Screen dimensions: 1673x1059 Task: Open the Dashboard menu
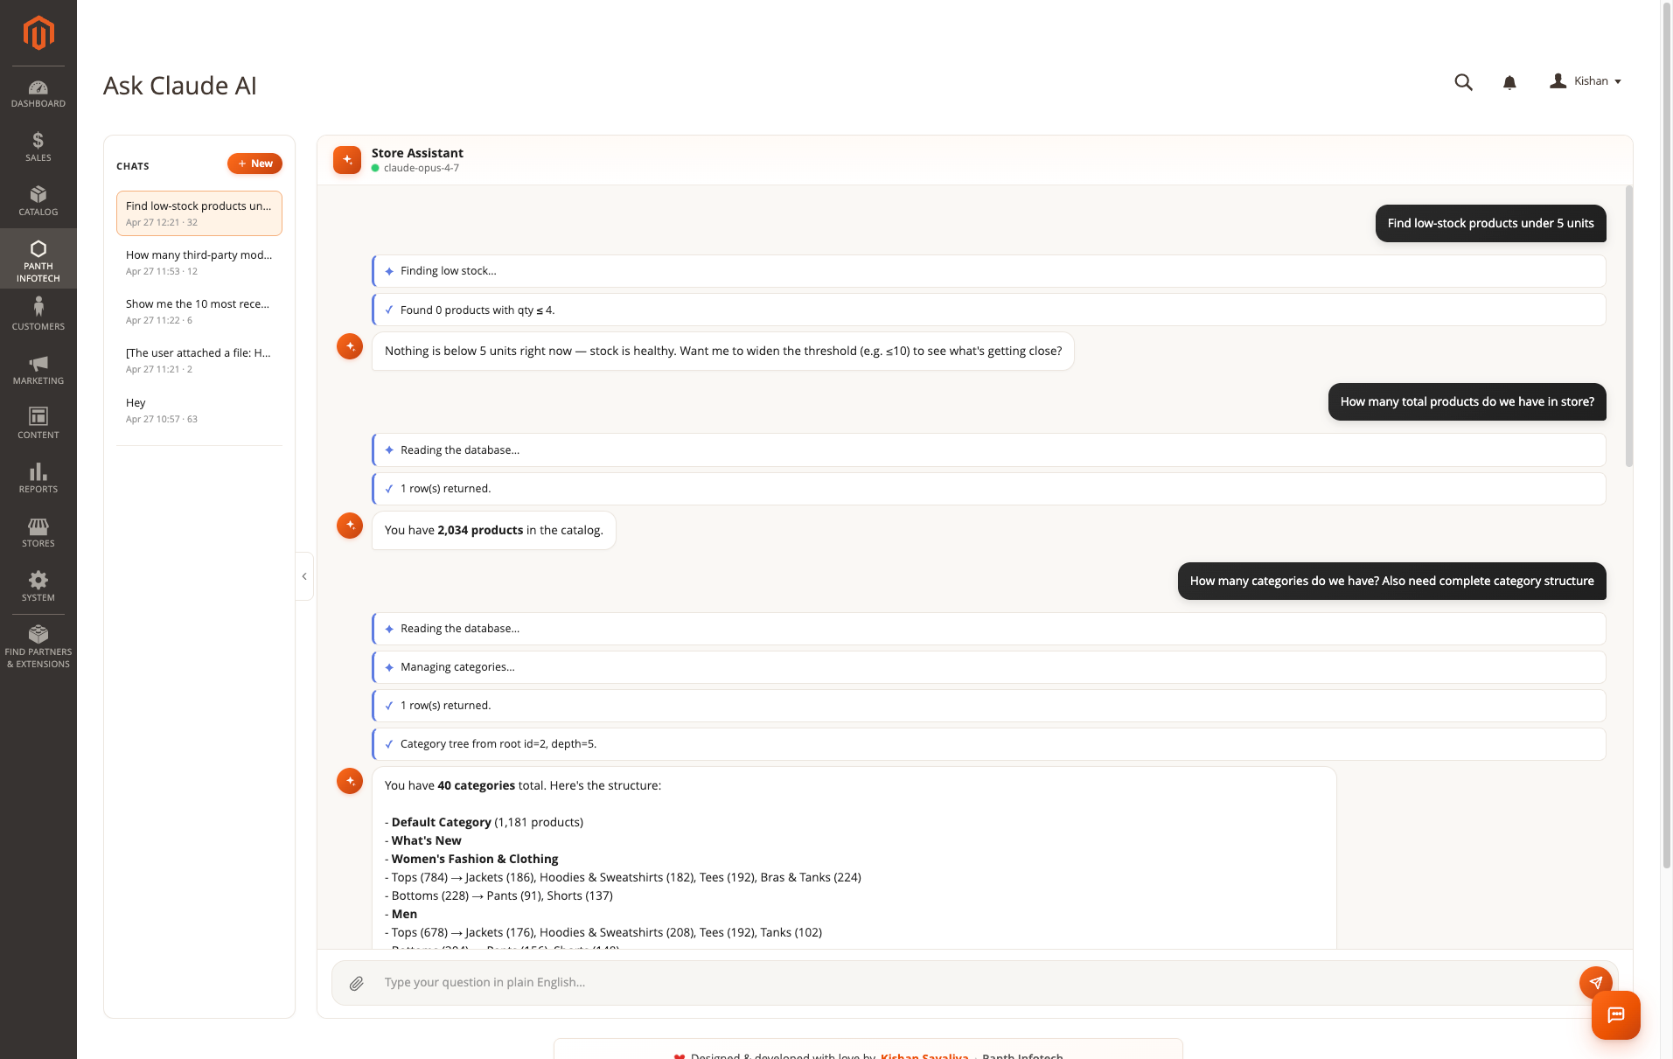tap(38, 94)
